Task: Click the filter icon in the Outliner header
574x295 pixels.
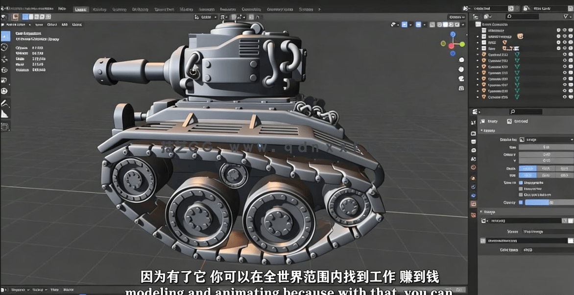Action: tap(565, 16)
